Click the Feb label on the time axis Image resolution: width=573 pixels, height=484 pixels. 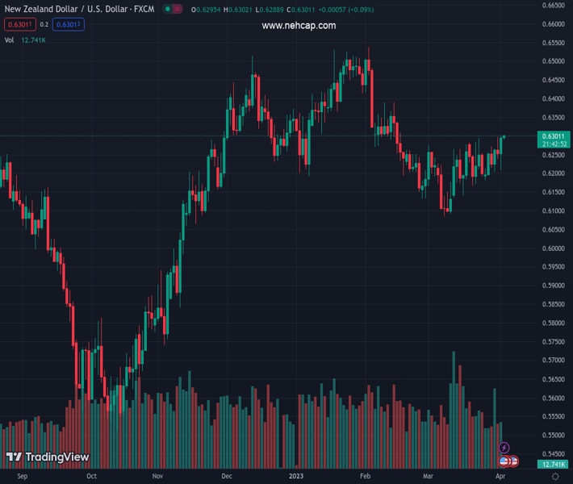point(364,477)
